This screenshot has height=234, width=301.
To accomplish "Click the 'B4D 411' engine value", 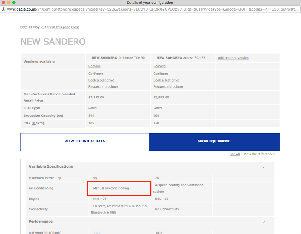I will [162, 199].
